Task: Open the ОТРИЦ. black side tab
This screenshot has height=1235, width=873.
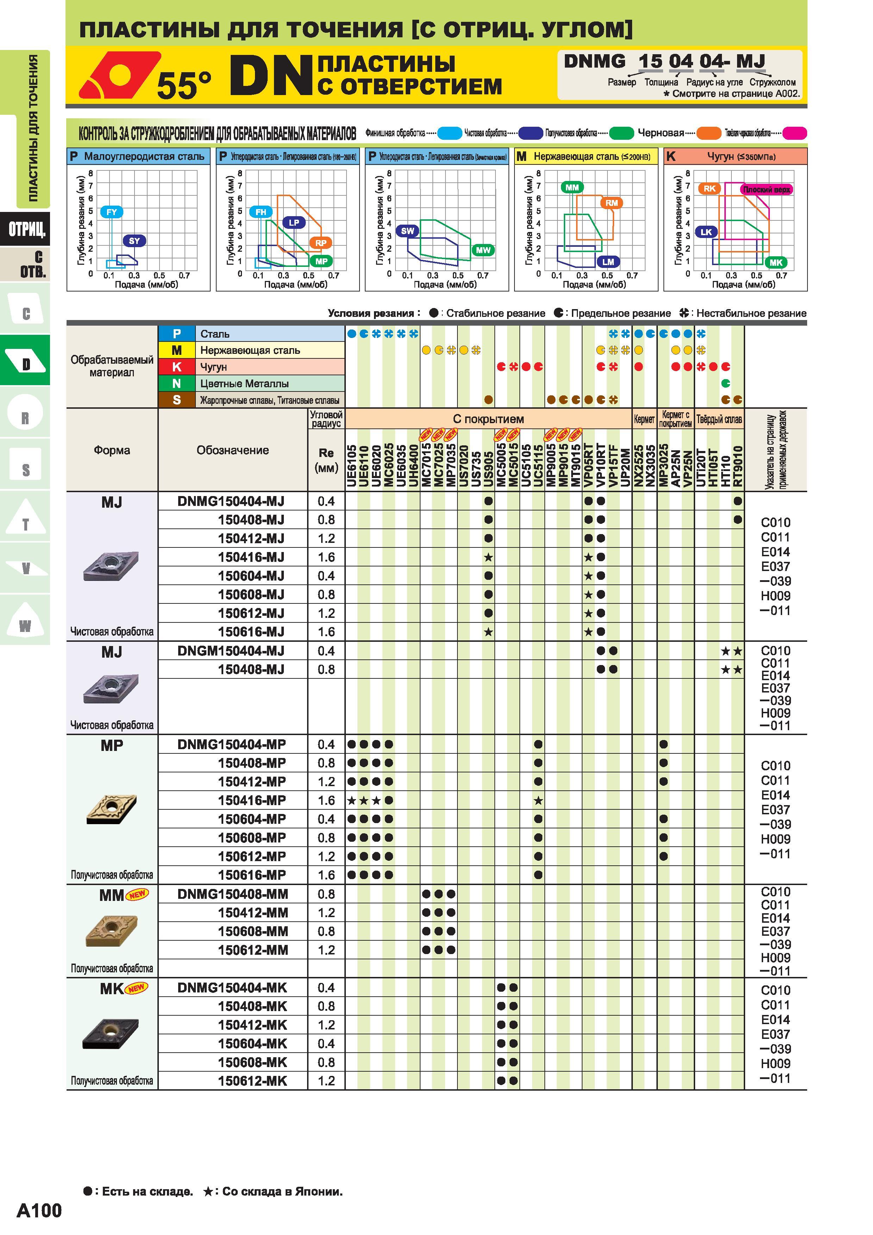Action: click(x=25, y=229)
